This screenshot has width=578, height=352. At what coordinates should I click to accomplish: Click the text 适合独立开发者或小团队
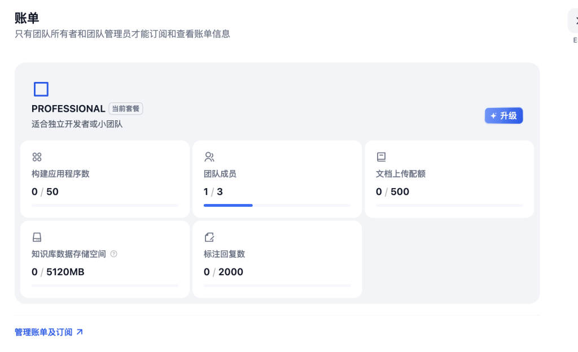pyautogui.click(x=77, y=124)
